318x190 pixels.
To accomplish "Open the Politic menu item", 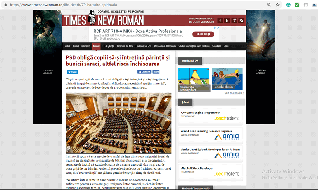I will [67, 46].
